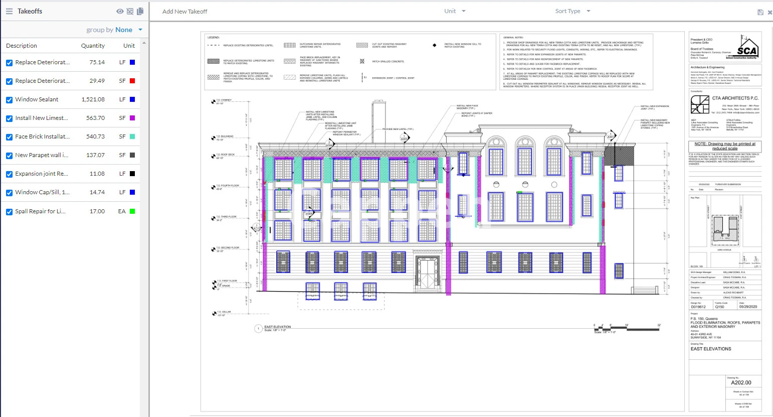Toggle the Face Brick Installation checkbox
The height and width of the screenshot is (417, 773).
pos(9,137)
